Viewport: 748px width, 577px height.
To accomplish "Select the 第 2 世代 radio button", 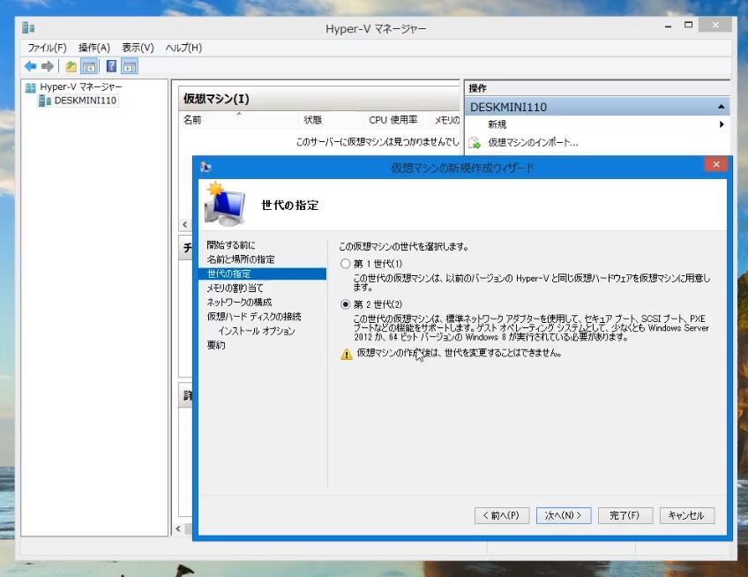I will pos(345,304).
